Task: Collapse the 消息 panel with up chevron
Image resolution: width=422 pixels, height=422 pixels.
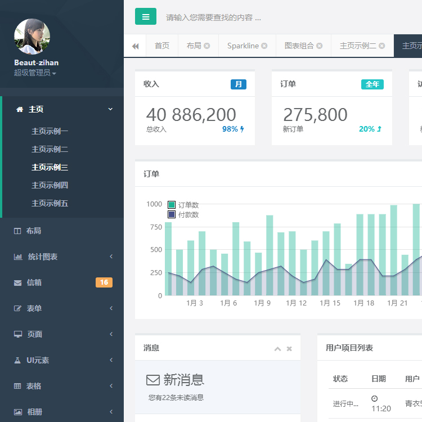Action: point(277,349)
